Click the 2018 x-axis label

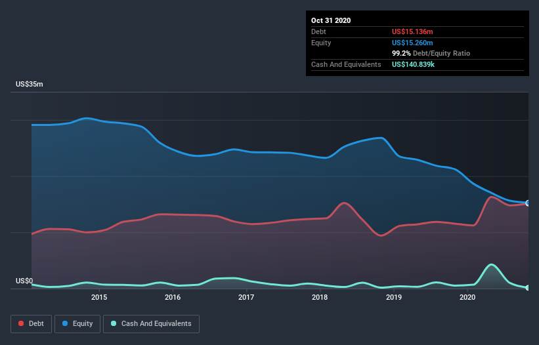320,297
